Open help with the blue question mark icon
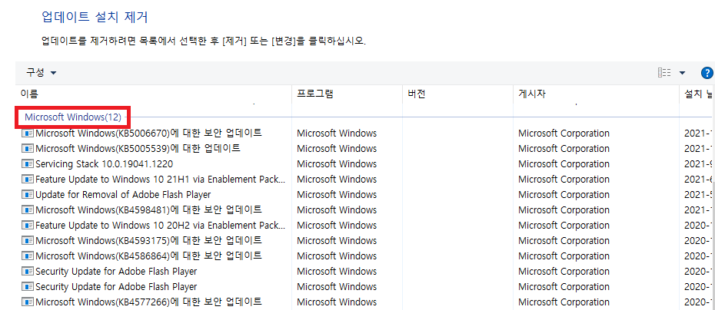Image resolution: width=715 pixels, height=310 pixels. point(707,73)
